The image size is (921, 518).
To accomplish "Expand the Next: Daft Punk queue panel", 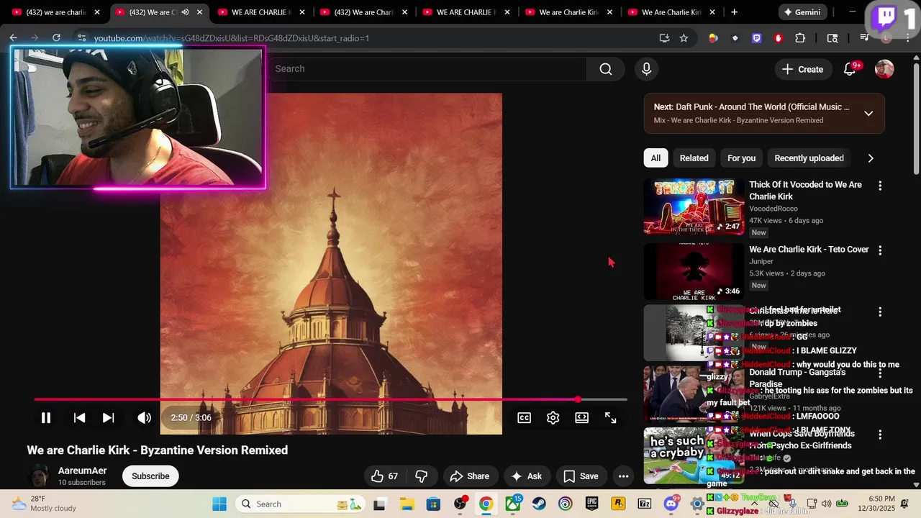I will click(x=868, y=114).
